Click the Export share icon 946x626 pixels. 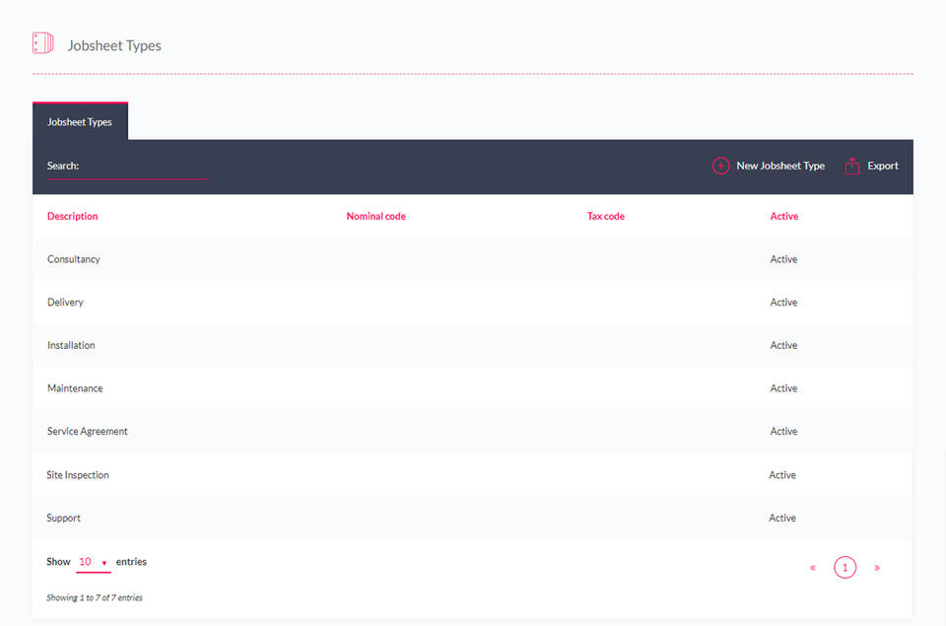pyautogui.click(x=852, y=166)
